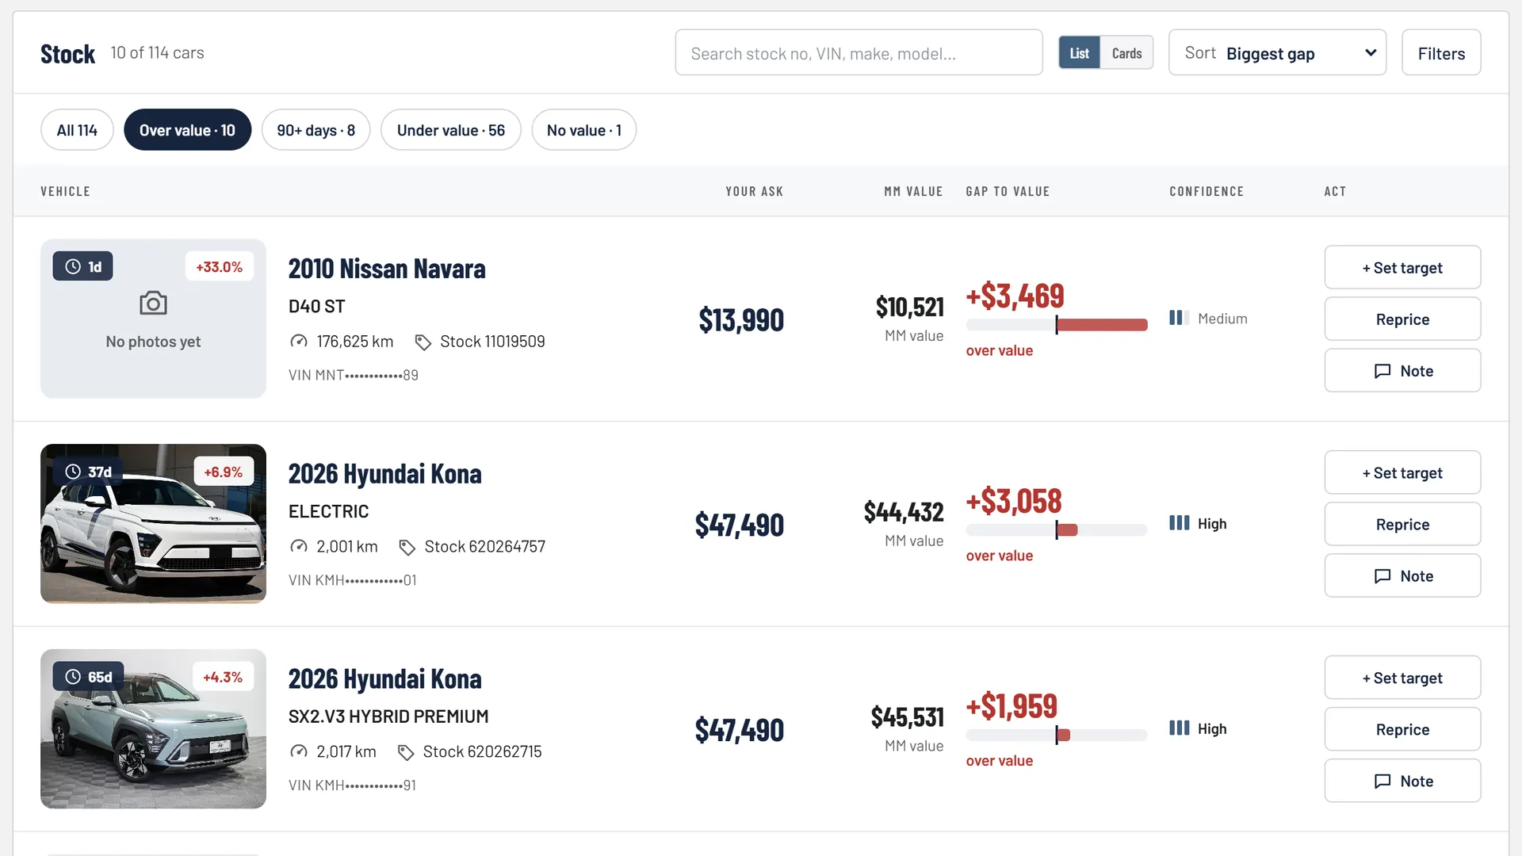Click the 2010 Nissan Navara title

tap(387, 269)
